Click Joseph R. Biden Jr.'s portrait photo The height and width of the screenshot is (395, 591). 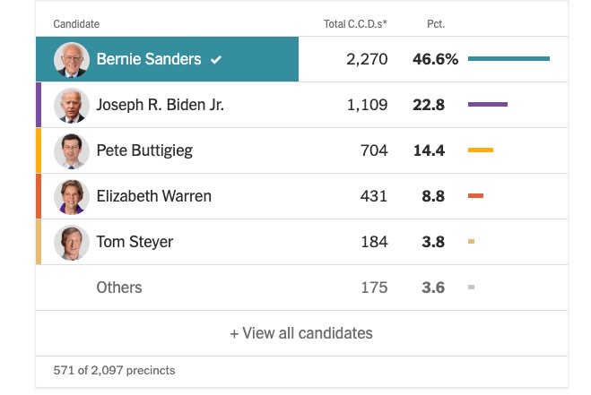click(71, 105)
